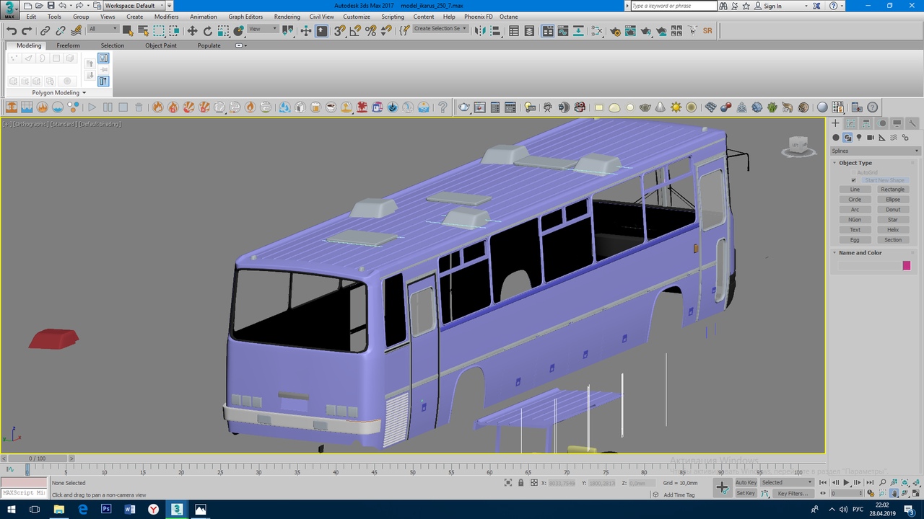Click the Mirror tool icon
Viewport: 924px width, 519px height.
point(479,31)
